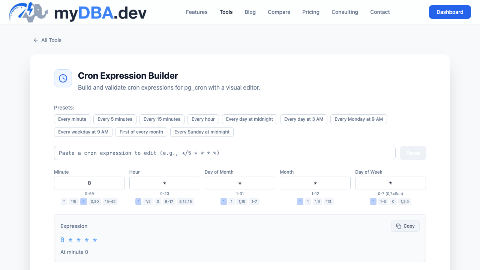Choose the 'First of every month' preset
This screenshot has width=480, height=270.
point(141,132)
